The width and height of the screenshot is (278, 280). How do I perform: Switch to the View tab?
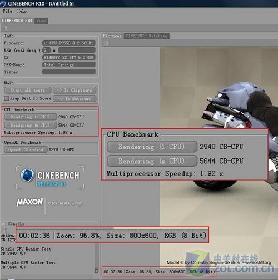tap(41, 21)
